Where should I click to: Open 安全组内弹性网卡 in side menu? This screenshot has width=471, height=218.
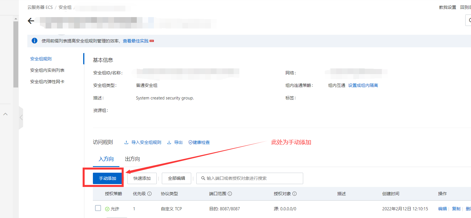point(47,82)
